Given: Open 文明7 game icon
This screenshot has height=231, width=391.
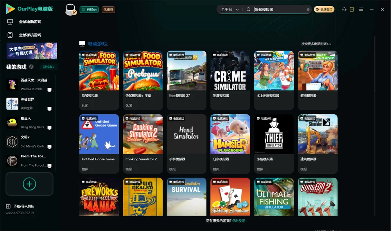Looking at the screenshot, I should pos(12,142).
